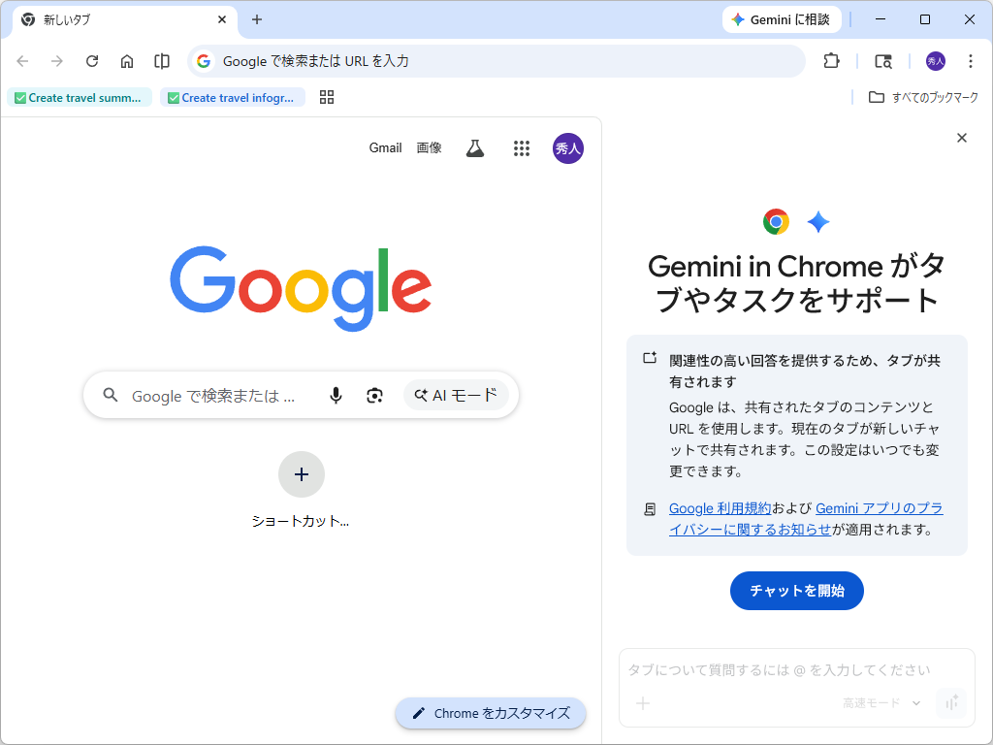Open the profile avatar in toolbar
Screen dimensions: 993x745
(x=936, y=61)
